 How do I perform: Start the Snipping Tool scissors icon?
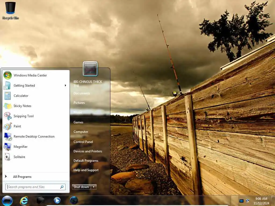8,116
